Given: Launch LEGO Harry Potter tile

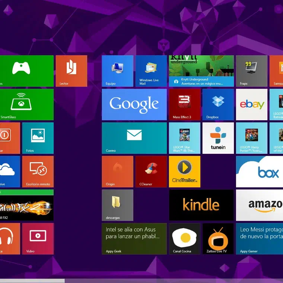Looking at the screenshot, I should tap(252, 138).
